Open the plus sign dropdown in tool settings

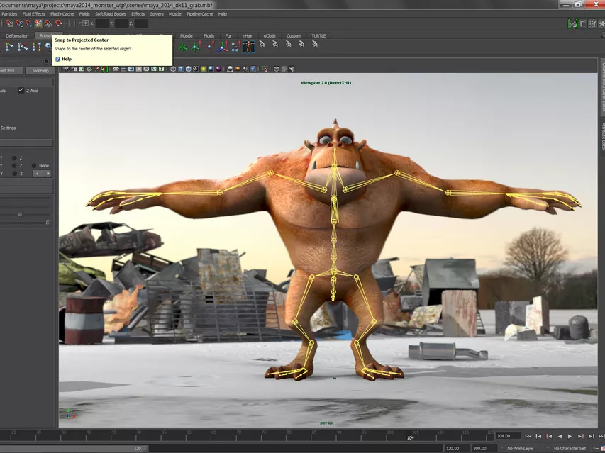pos(42,174)
